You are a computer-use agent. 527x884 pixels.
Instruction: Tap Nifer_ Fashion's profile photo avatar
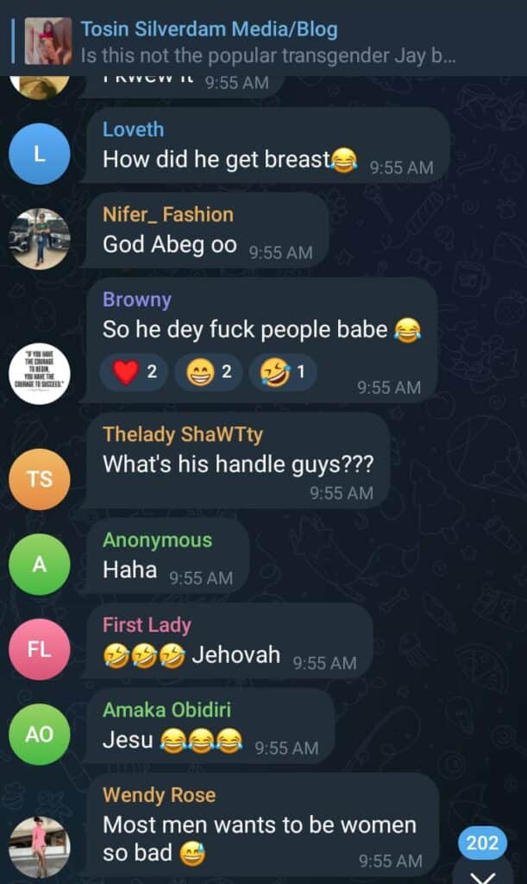coord(40,239)
